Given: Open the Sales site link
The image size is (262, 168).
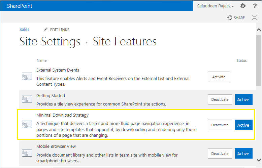Looking at the screenshot, I should pos(25,30).
